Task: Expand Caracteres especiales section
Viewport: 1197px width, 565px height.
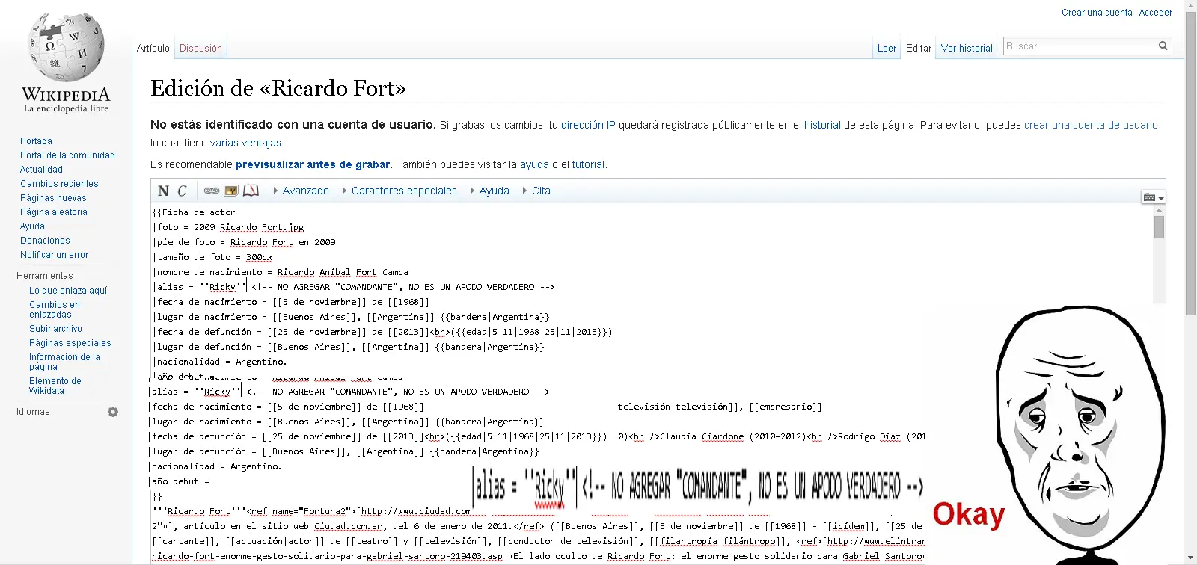Action: 399,191
